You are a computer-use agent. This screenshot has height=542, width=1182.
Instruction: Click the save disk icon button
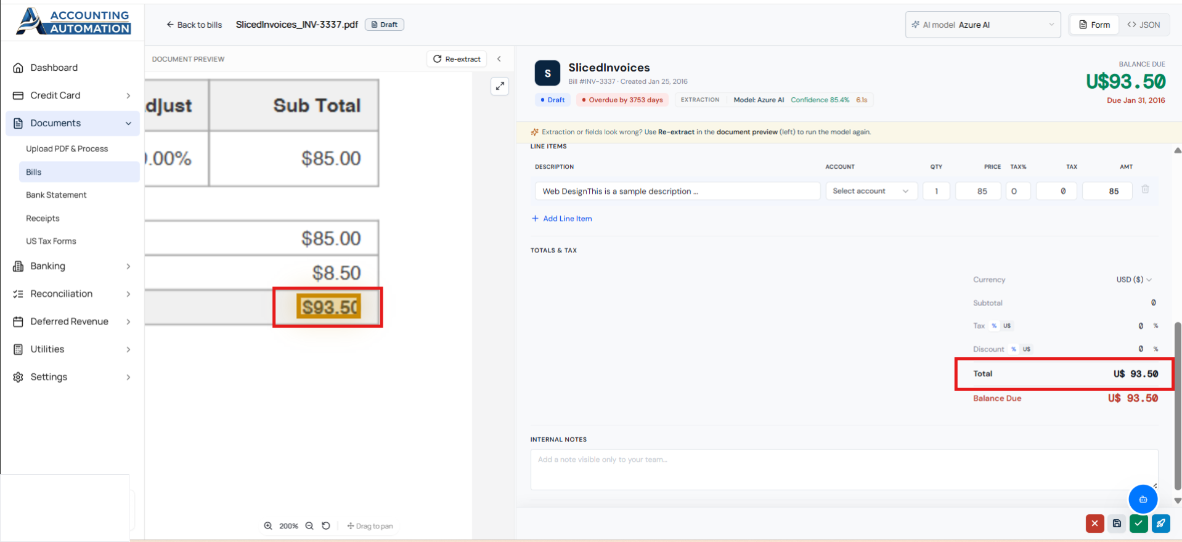pos(1117,524)
